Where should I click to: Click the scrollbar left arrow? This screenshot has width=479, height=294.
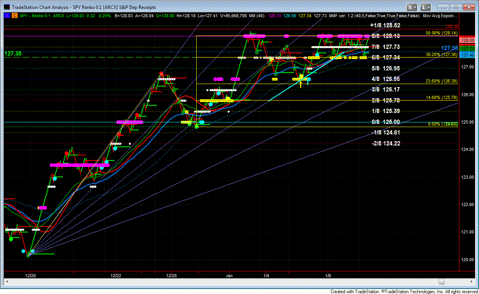6,281
